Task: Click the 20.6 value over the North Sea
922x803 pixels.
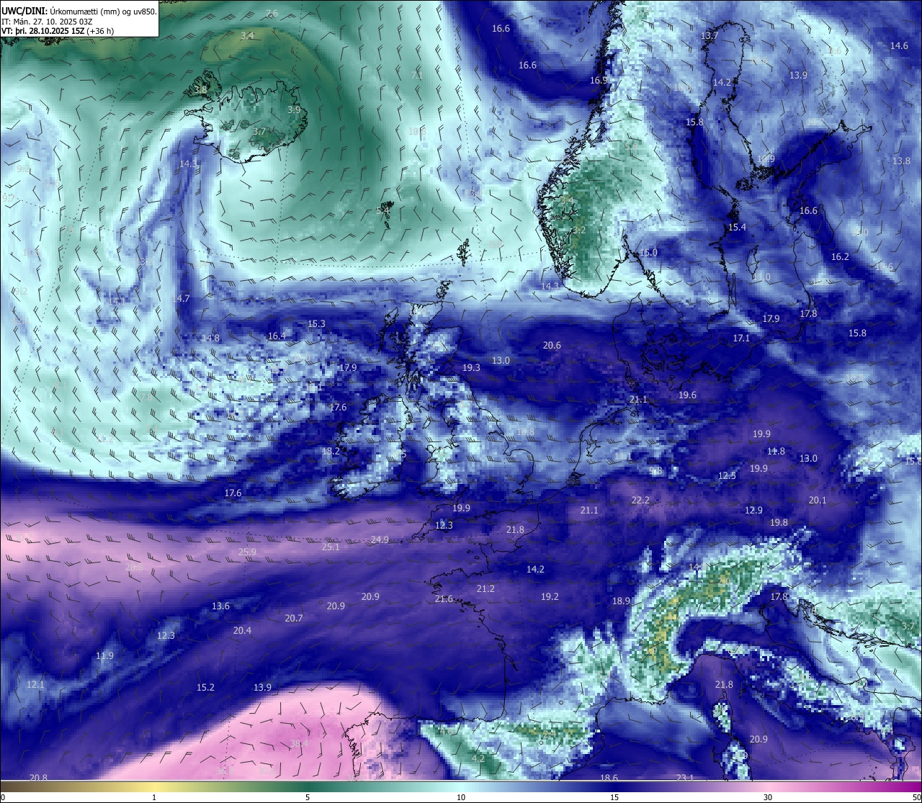Action: point(552,346)
